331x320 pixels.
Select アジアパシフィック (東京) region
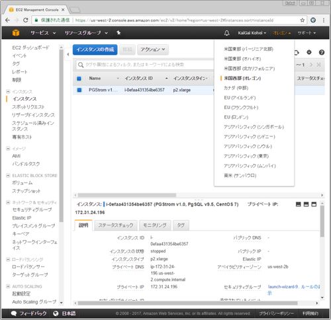point(246,156)
